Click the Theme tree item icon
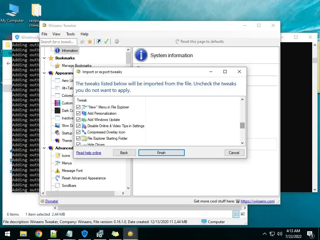This screenshot has height=240, width=320. (x=57, y=141)
